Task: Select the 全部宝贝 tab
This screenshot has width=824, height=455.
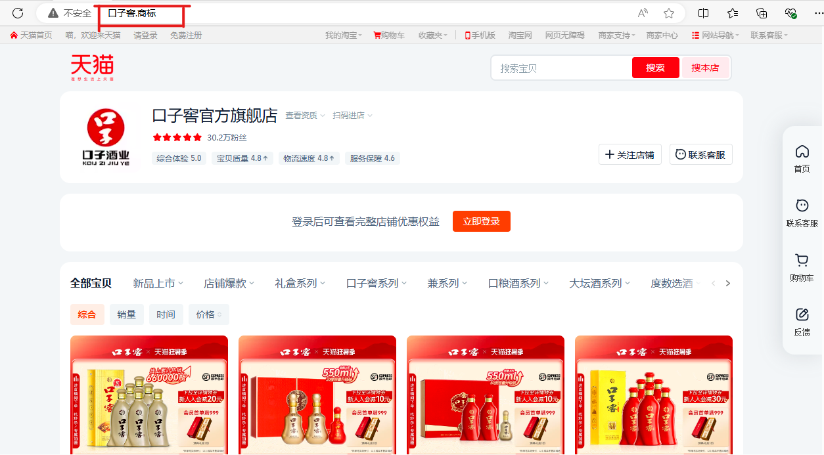Action: click(x=91, y=284)
